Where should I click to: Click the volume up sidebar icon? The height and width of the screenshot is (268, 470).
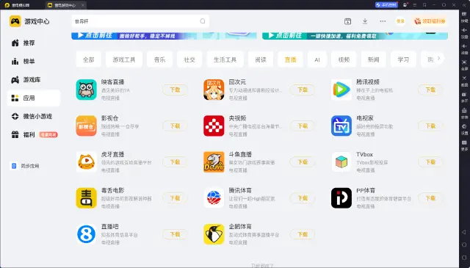[x=464, y=32]
